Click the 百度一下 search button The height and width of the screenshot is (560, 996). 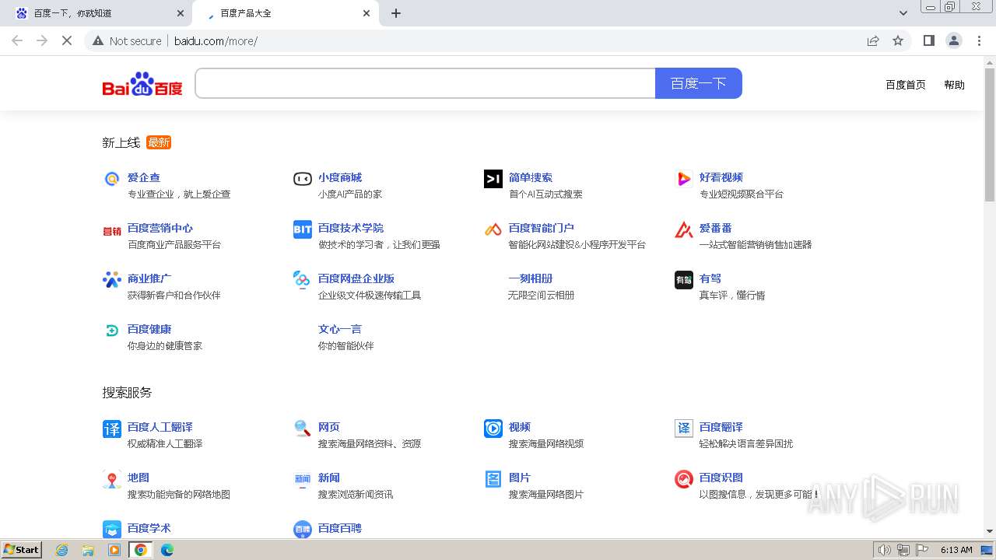coord(698,83)
